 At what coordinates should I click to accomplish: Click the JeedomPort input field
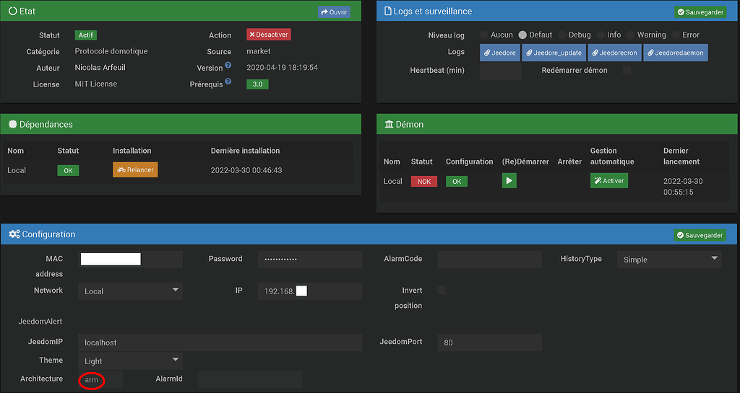coord(489,343)
